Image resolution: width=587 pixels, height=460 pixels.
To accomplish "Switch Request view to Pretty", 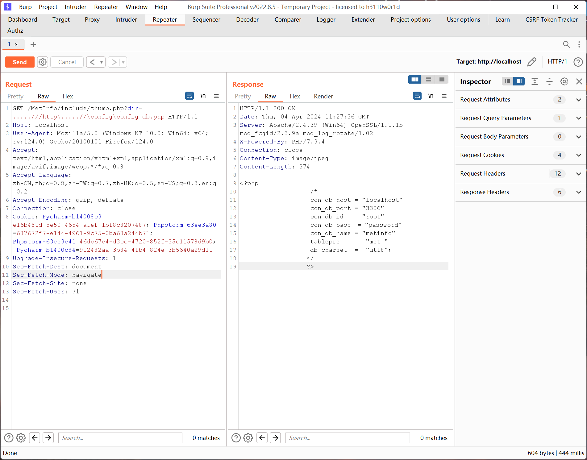I will point(15,96).
